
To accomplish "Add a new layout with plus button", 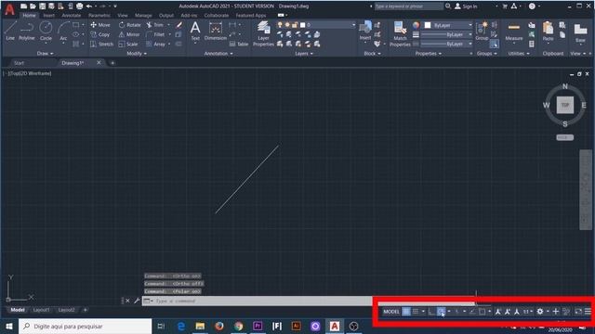I will tap(85, 310).
